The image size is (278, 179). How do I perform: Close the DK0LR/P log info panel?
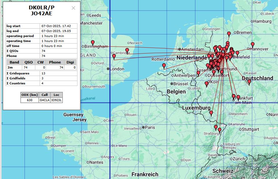(x=73, y=8)
